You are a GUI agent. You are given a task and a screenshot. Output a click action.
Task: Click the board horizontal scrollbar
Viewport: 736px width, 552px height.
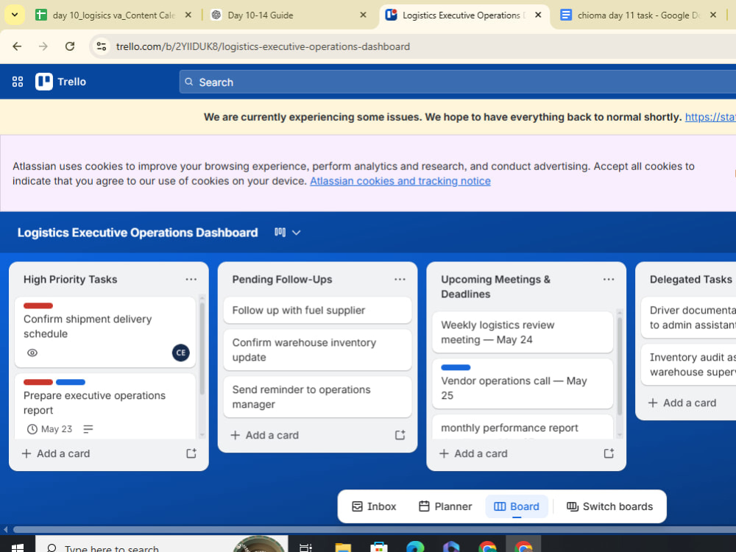click(375, 529)
